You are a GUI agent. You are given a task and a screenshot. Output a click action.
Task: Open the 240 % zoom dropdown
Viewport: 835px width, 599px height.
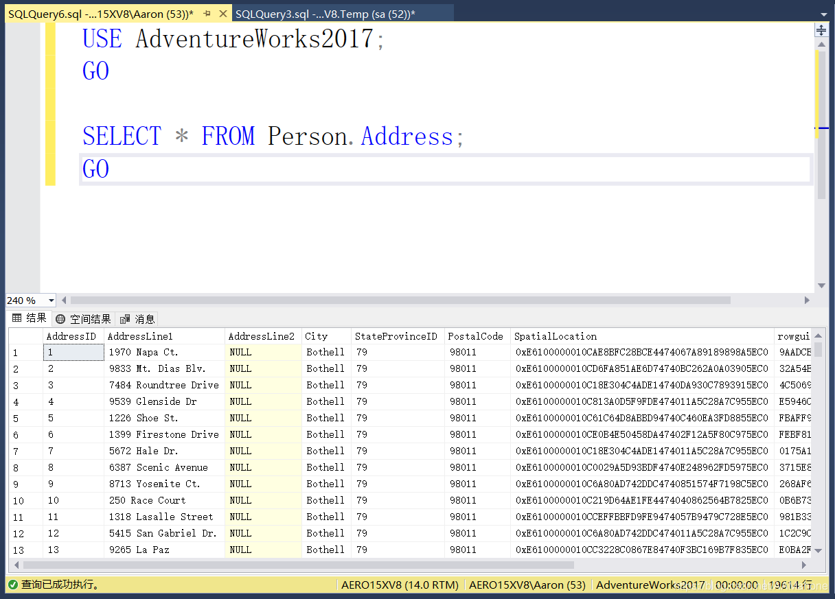tap(51, 301)
